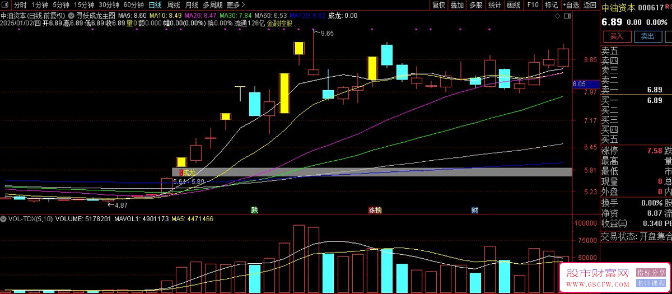This screenshot has width=672, height=294.
Task: Click the 4.87 low price label
Action: [x=122, y=206]
